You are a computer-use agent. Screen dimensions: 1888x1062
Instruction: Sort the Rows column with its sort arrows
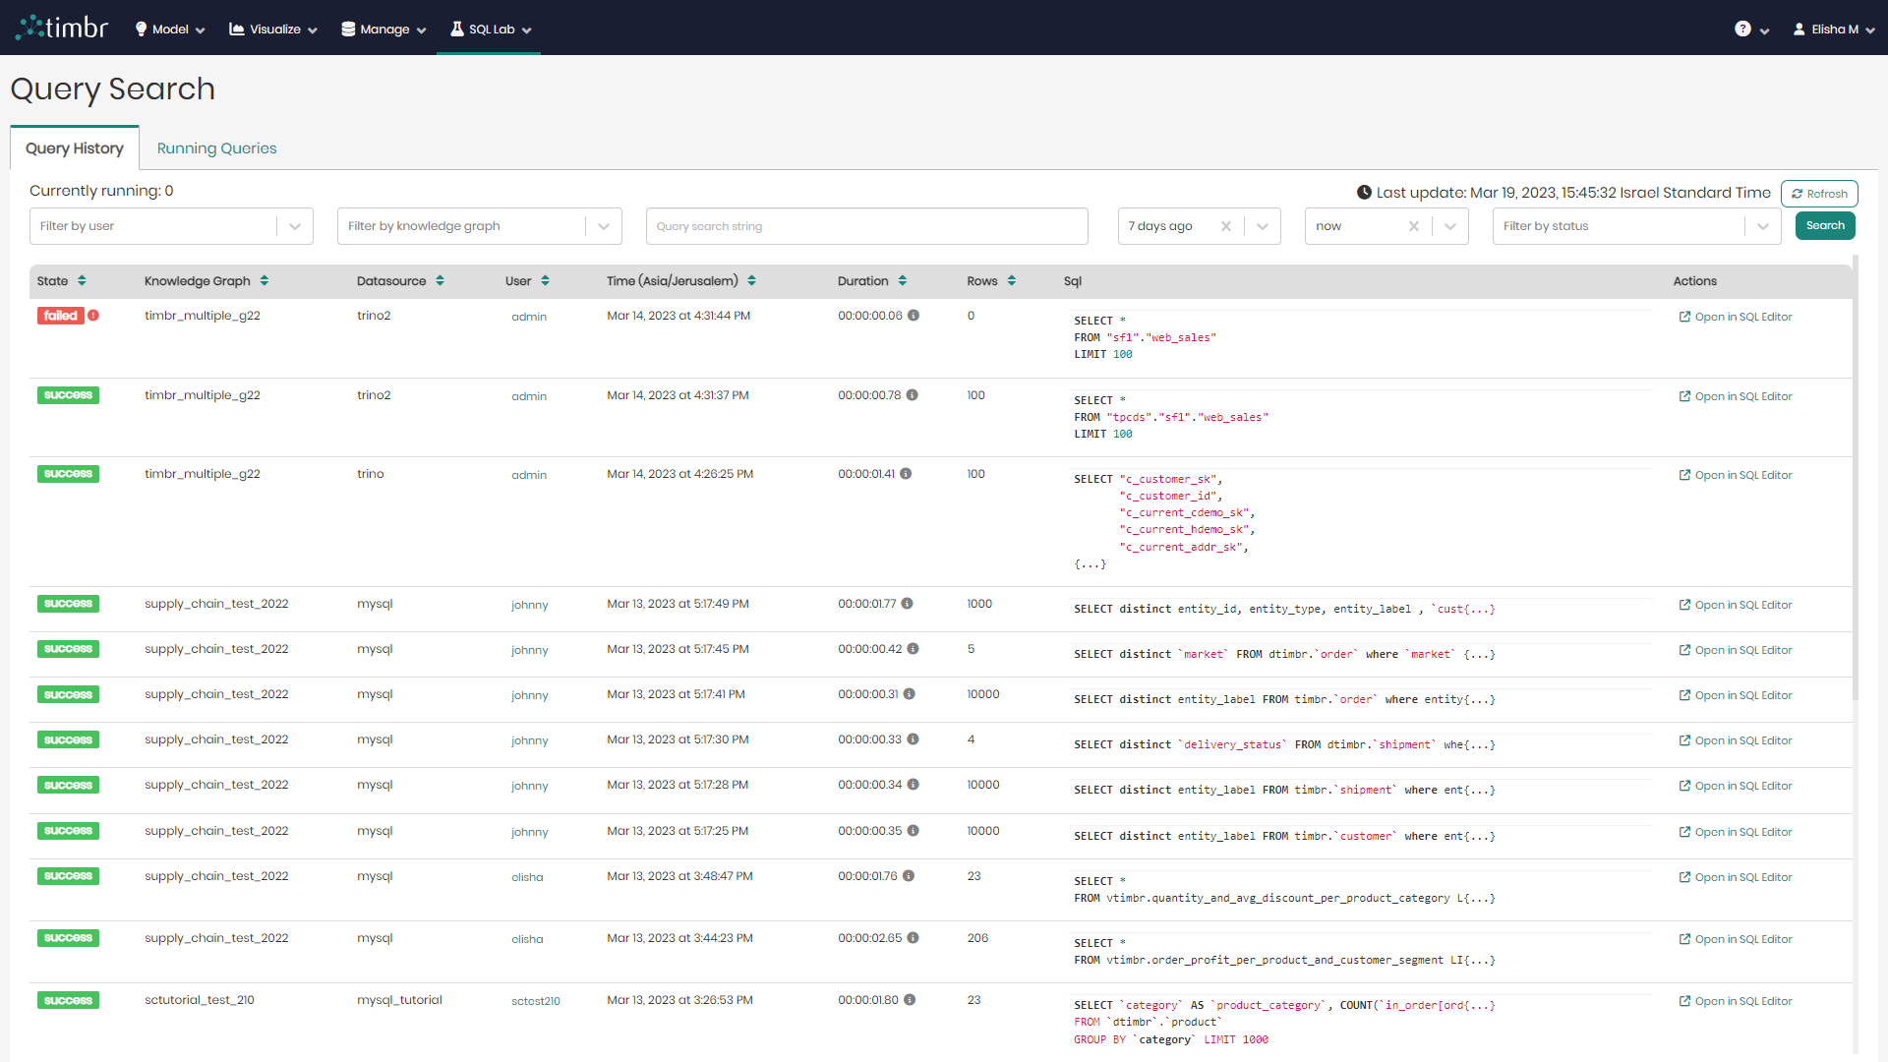(1012, 280)
